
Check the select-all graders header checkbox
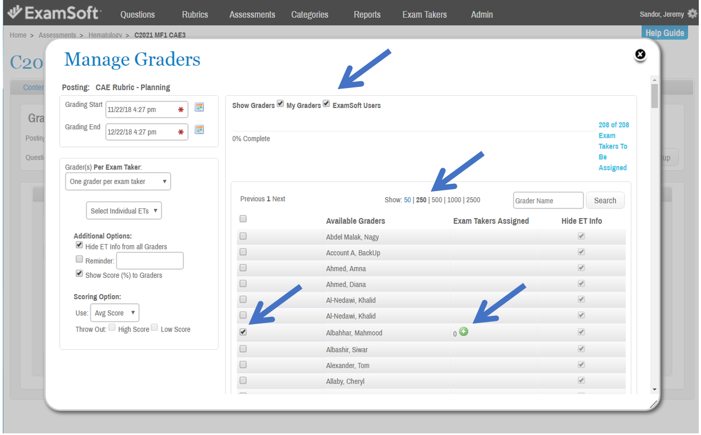click(x=243, y=219)
